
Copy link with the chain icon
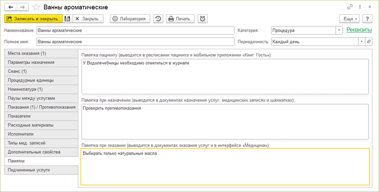(x=350, y=7)
